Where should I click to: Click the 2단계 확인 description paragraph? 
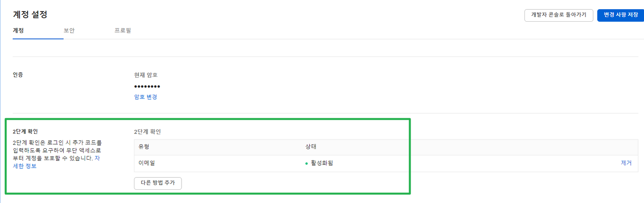57,150
